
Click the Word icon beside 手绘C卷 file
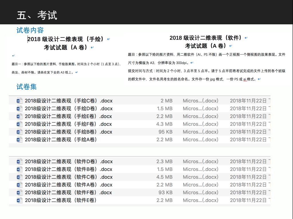(x=19, y=101)
